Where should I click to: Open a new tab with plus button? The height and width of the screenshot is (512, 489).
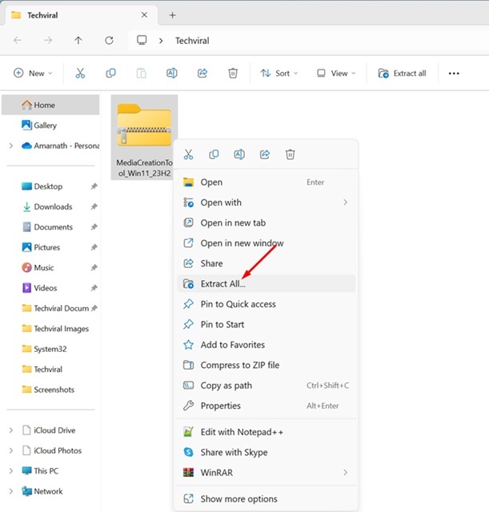click(173, 15)
